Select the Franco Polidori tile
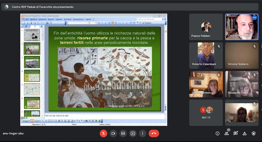This screenshot has height=142, width=262. pyautogui.click(x=206, y=27)
